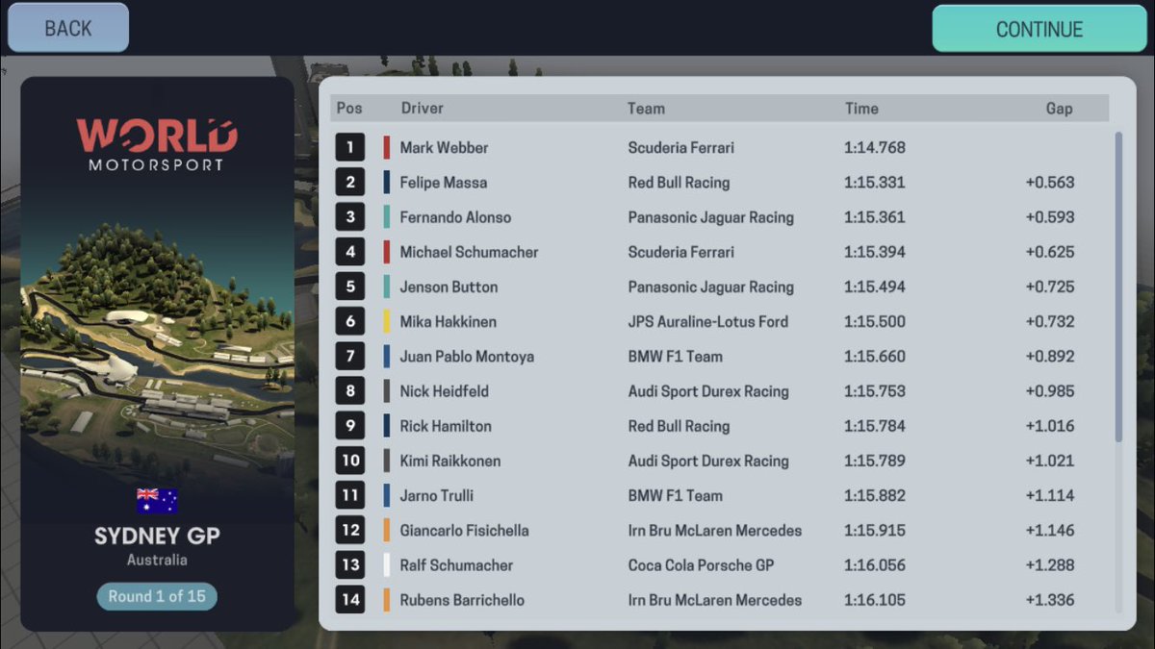This screenshot has height=649, width=1155.
Task: Click Audi Sport Durex Racing in Heidfeld's row
Action: 708,391
